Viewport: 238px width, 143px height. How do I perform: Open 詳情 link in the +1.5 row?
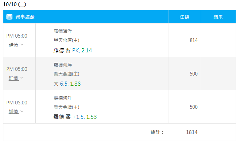14,111
